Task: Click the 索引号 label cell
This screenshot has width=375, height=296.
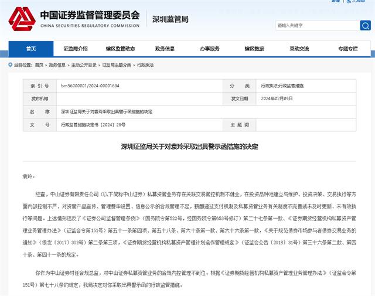Action: point(40,86)
